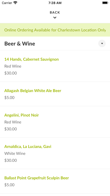Click the battery icon in status bar
Image resolution: width=110 pixels, height=196 pixels.
point(105,3)
